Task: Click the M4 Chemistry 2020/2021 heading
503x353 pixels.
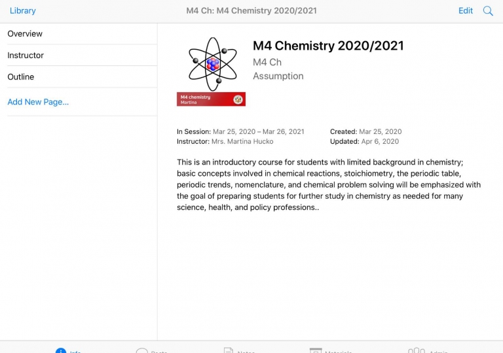Action: (x=328, y=46)
